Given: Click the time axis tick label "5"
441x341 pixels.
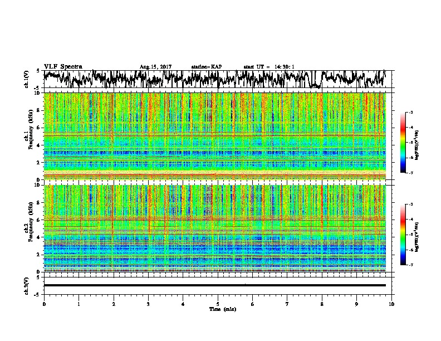Looking at the screenshot, I should (218, 304).
